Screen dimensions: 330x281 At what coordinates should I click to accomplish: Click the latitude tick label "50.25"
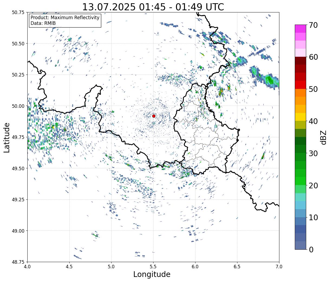coord(18,75)
